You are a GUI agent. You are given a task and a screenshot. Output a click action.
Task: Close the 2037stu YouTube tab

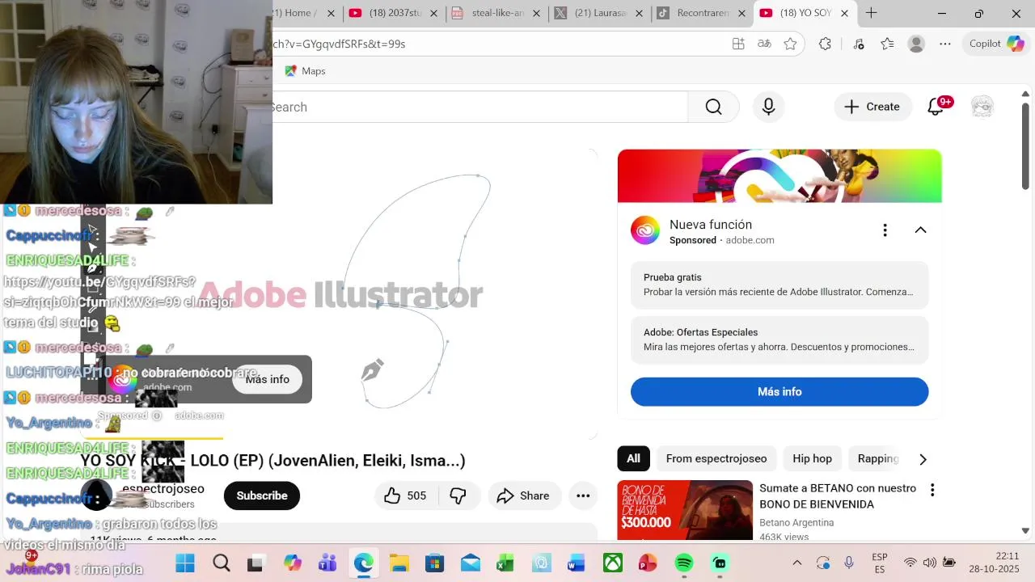[434, 13]
